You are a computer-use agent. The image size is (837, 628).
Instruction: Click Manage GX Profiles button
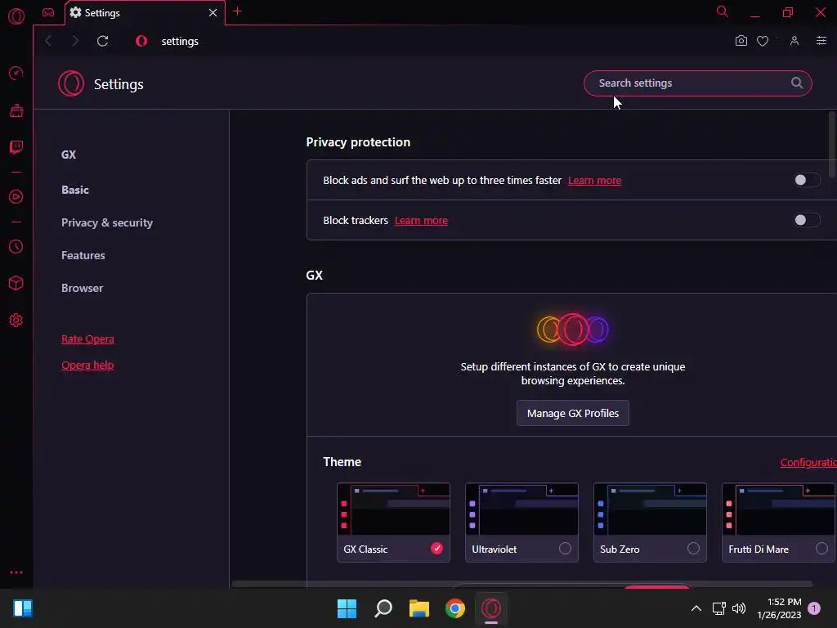coord(573,413)
